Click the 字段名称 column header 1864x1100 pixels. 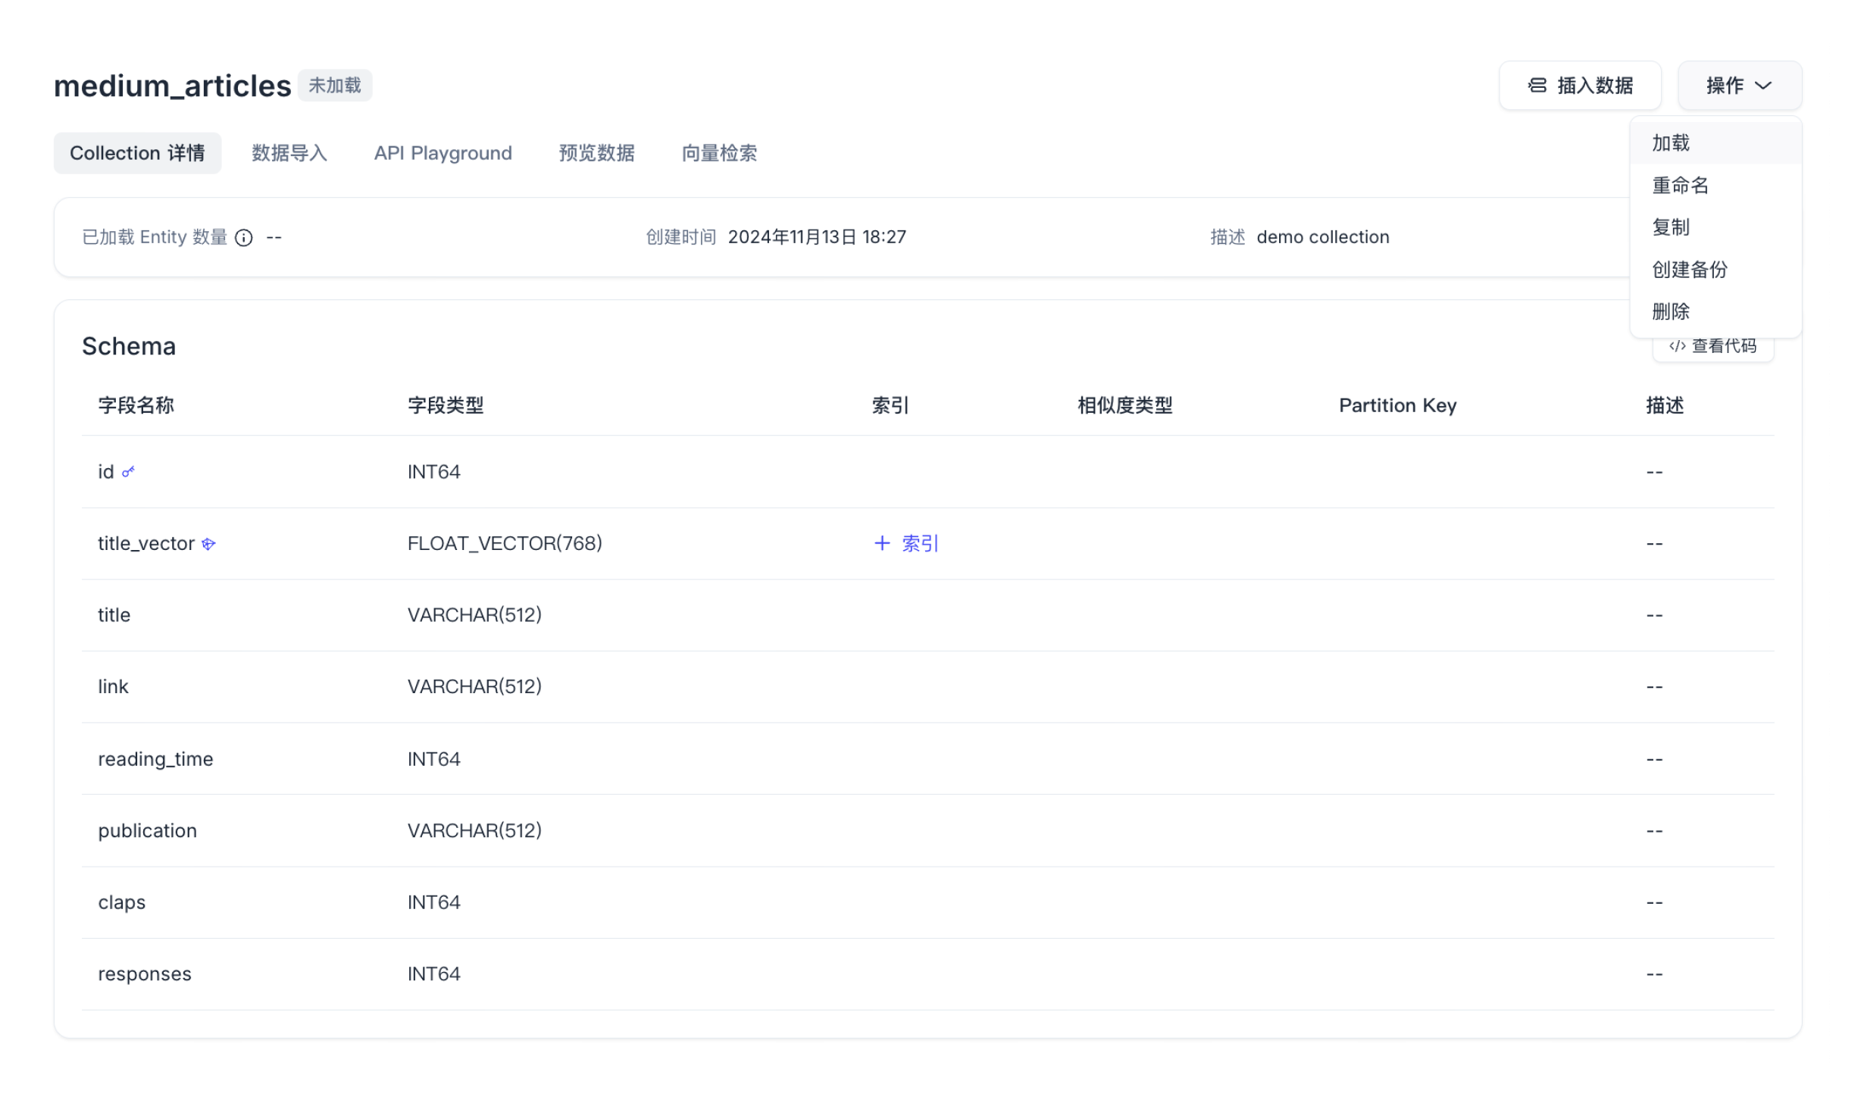136,405
